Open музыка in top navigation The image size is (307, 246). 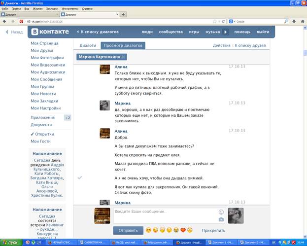click(x=212, y=32)
